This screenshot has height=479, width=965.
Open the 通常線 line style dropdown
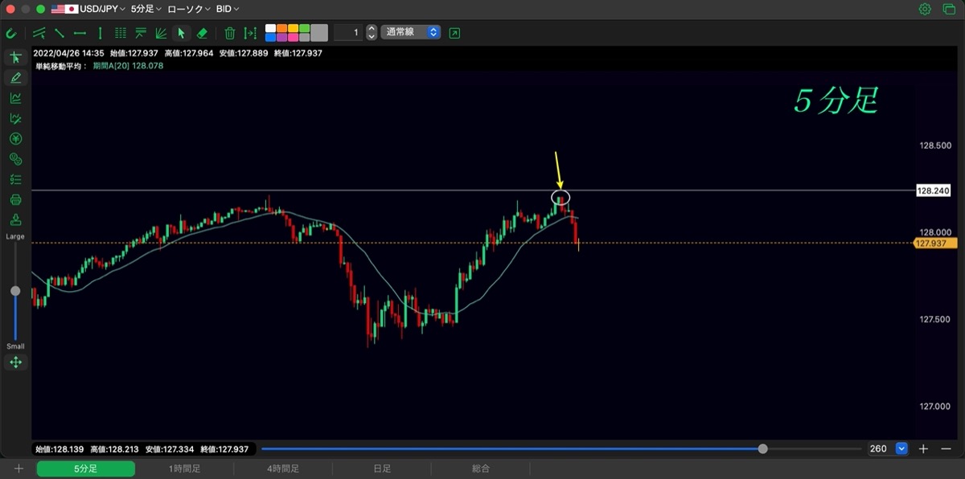[x=411, y=33]
